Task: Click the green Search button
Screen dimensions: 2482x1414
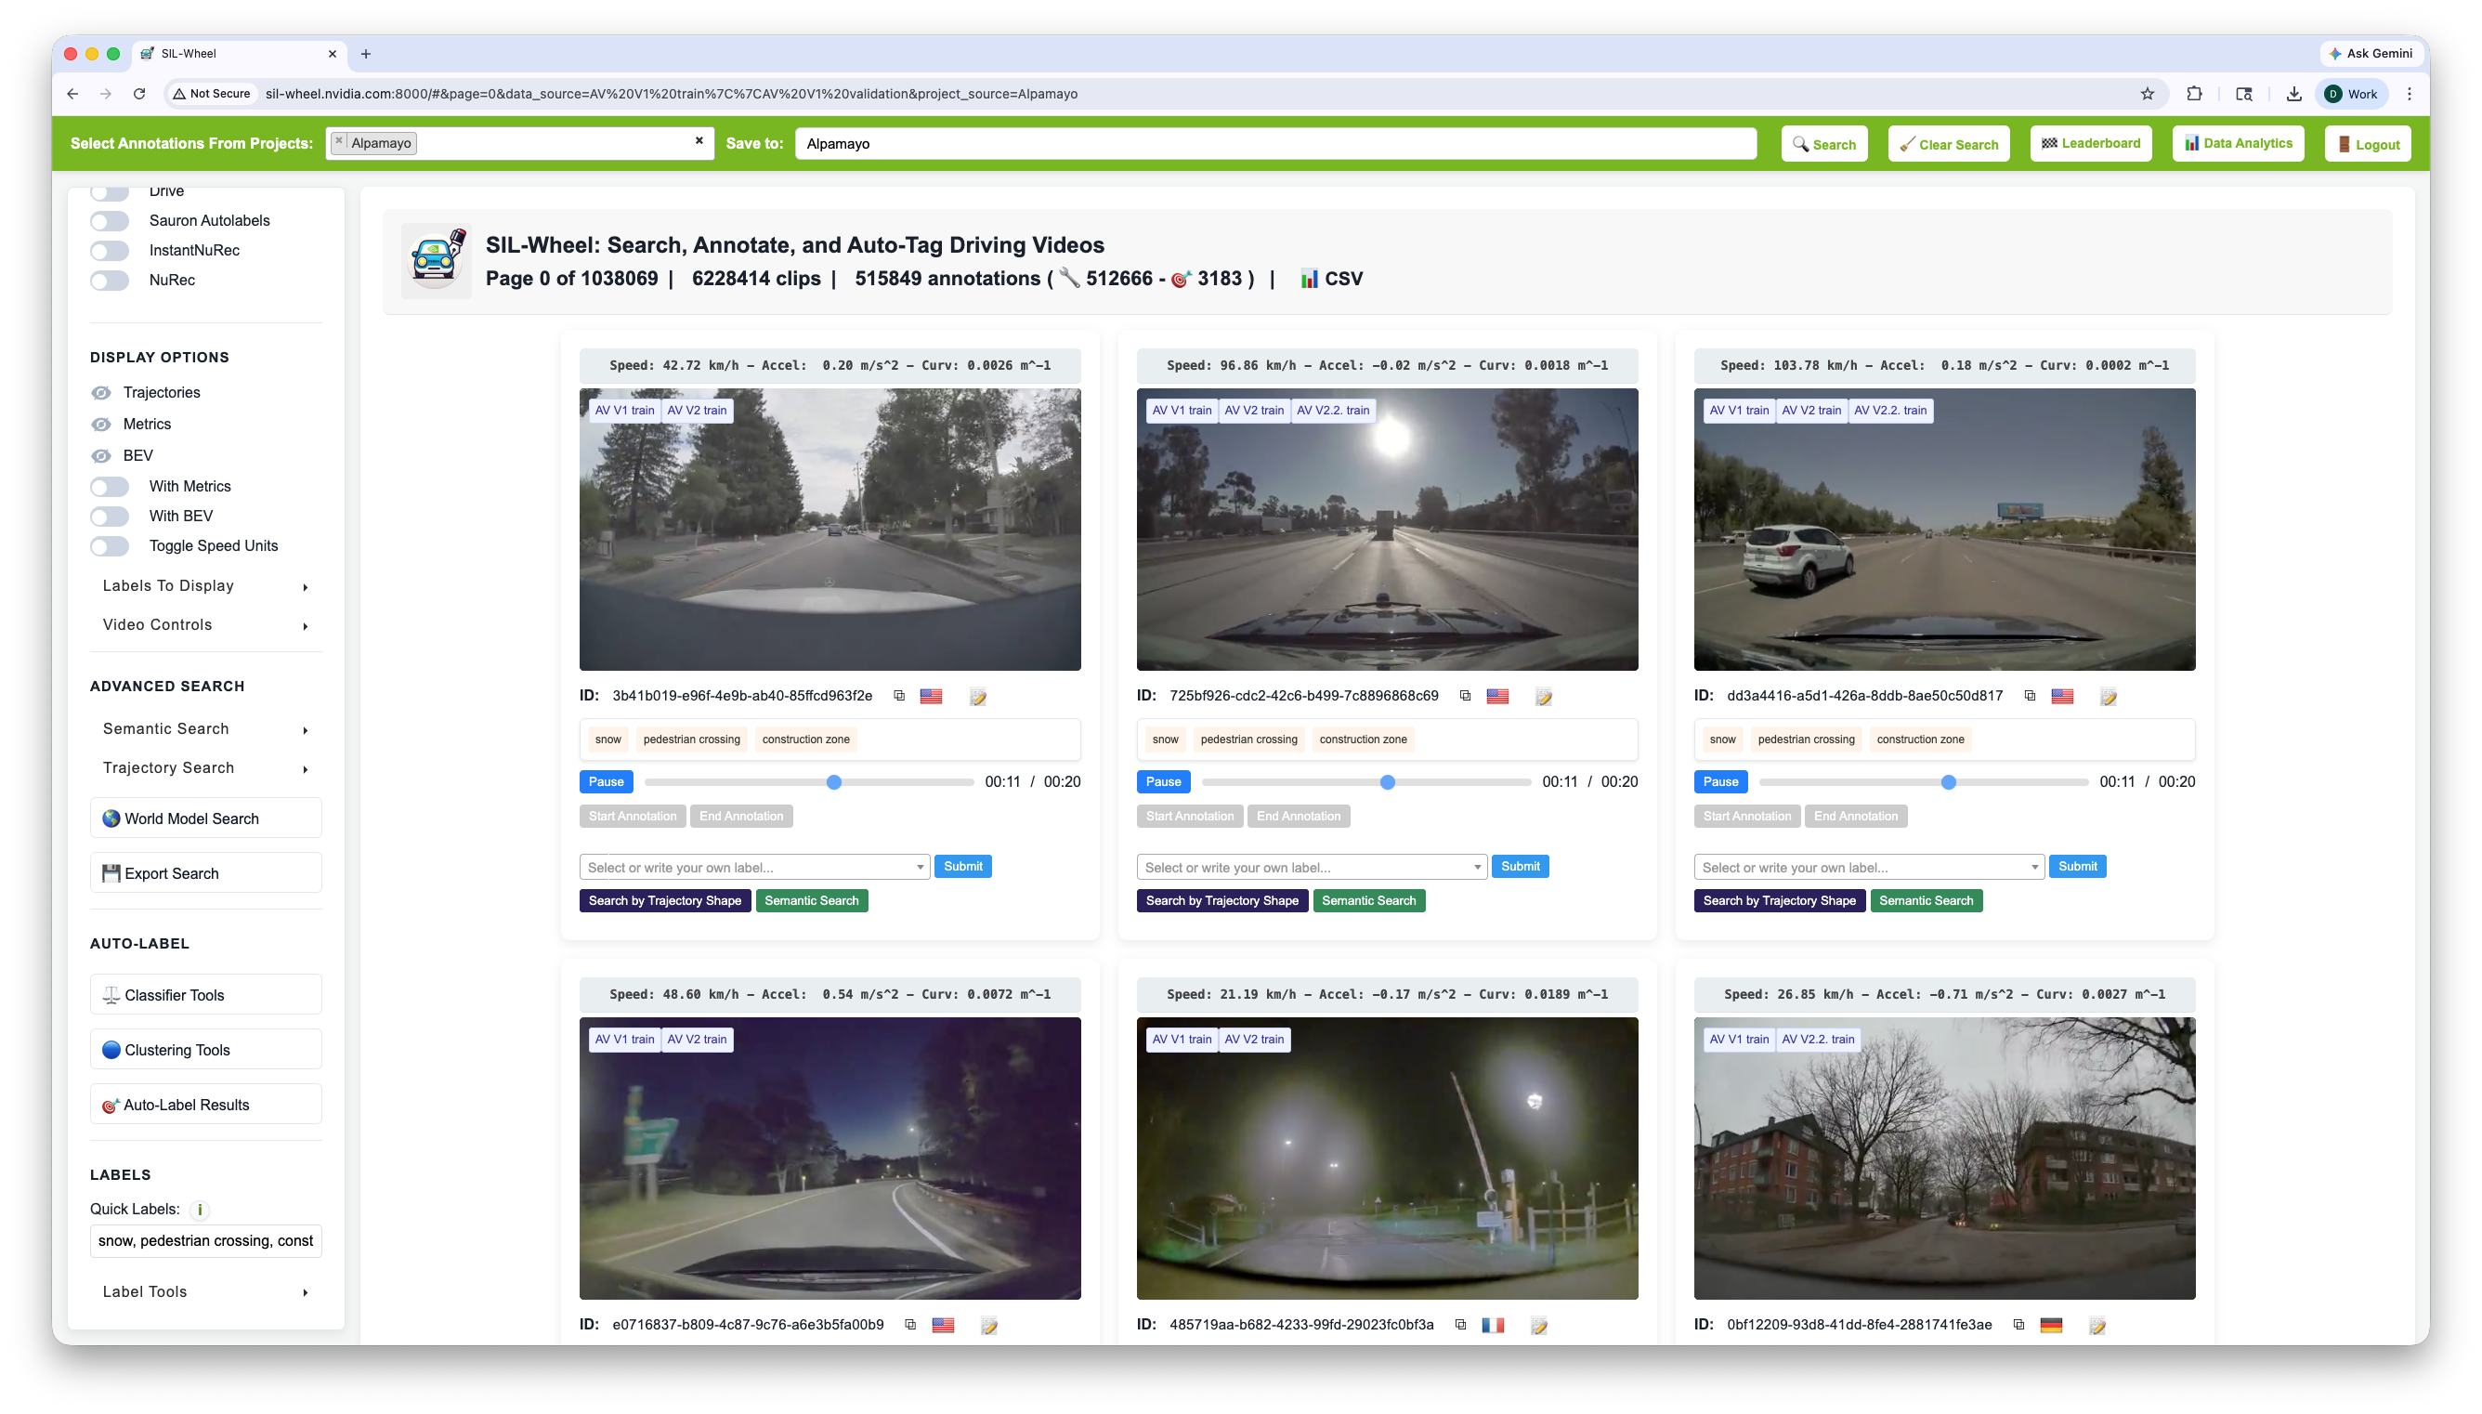Action: pos(1824,144)
